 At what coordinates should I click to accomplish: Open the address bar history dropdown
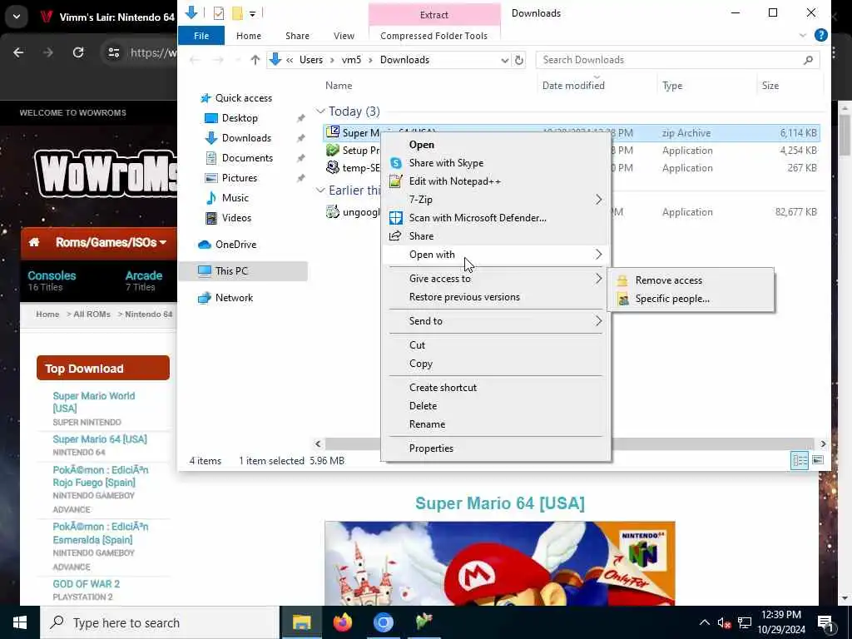coord(504,60)
